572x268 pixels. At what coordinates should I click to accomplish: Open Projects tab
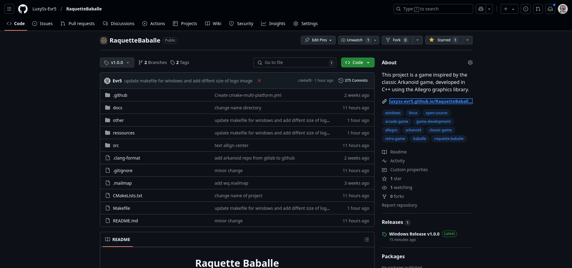(185, 24)
